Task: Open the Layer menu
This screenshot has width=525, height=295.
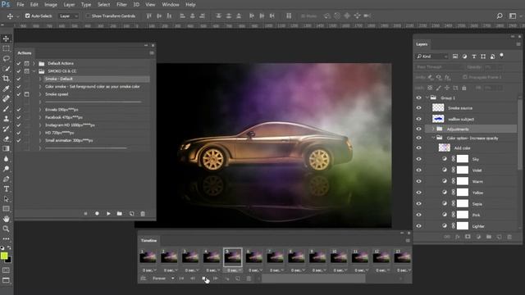Action: coord(69,5)
